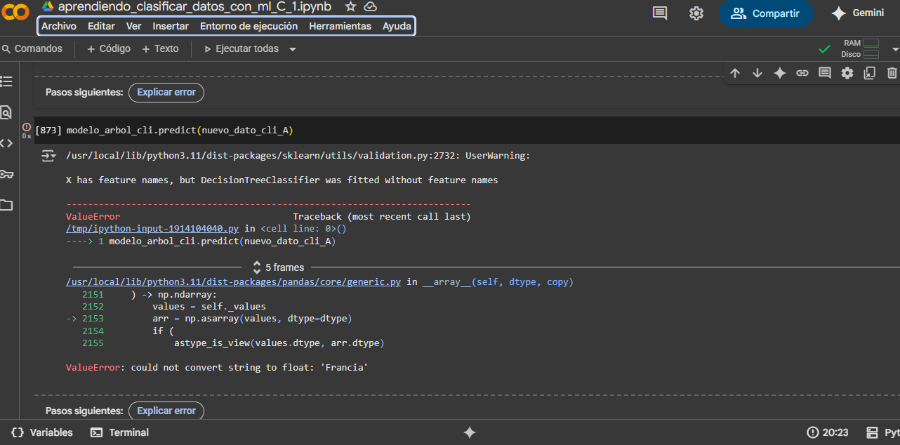Open the code snippets sidebar icon
This screenshot has width=900, height=445.
point(6,143)
